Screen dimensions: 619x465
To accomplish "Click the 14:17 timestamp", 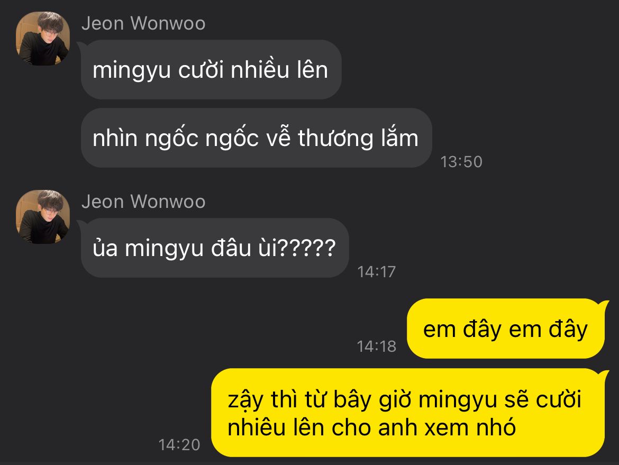I will coord(376,271).
